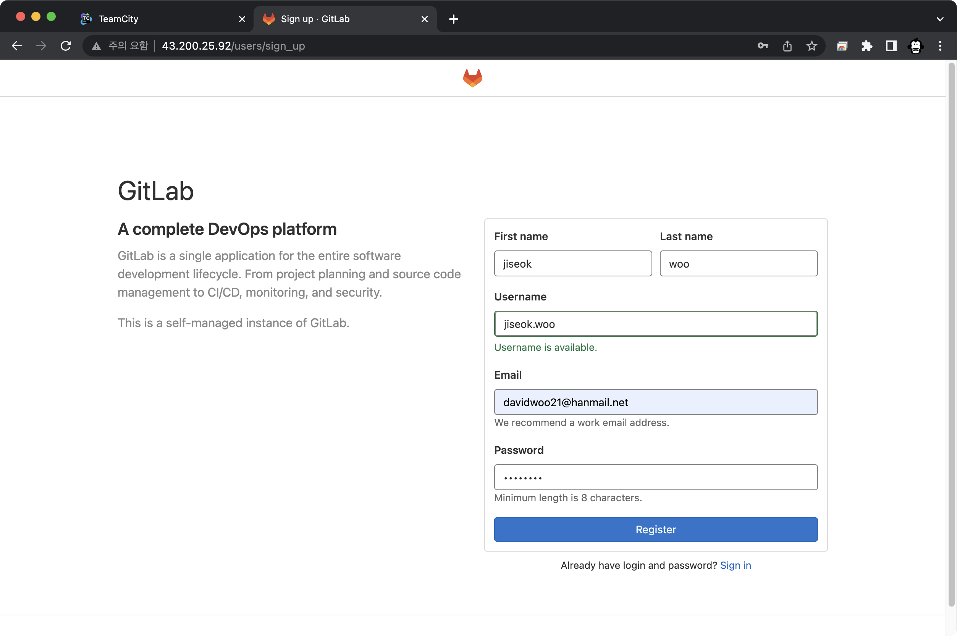The width and height of the screenshot is (957, 636).
Task: Open saved passwords key icon
Action: point(763,46)
